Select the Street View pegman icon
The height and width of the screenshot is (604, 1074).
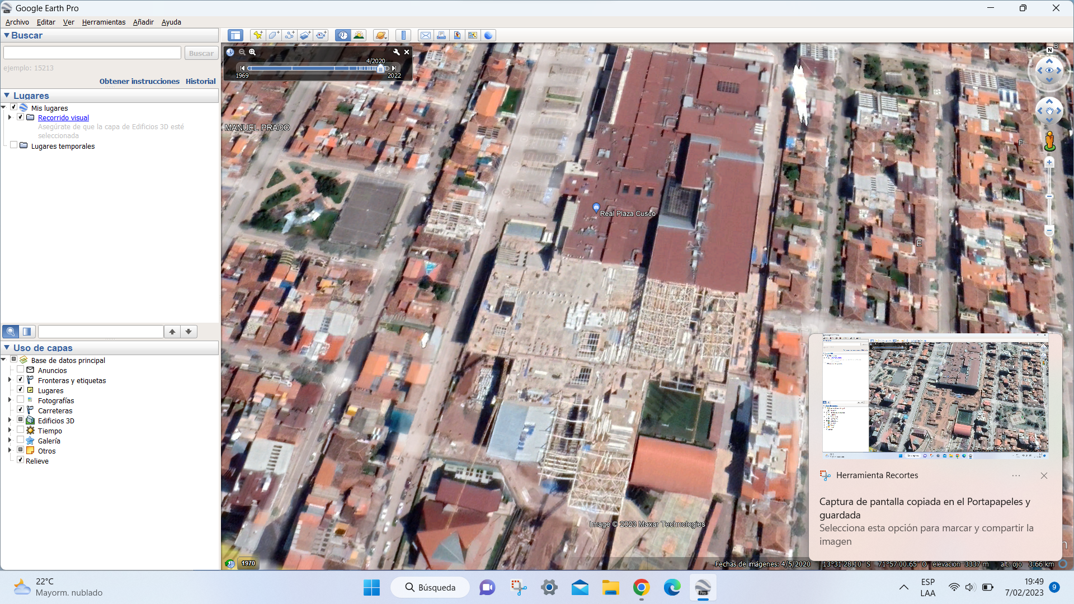(1049, 141)
